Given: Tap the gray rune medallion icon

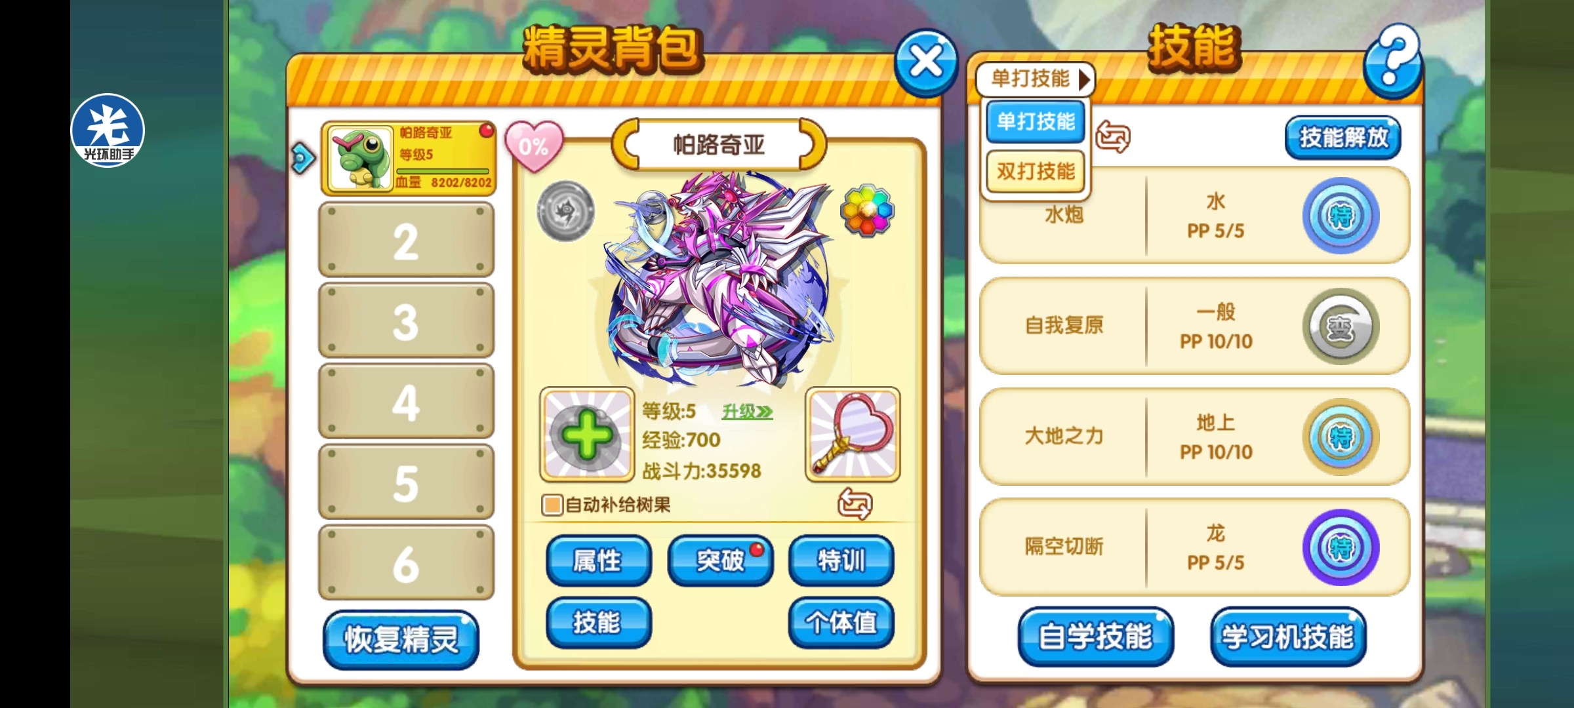Looking at the screenshot, I should click(x=565, y=211).
